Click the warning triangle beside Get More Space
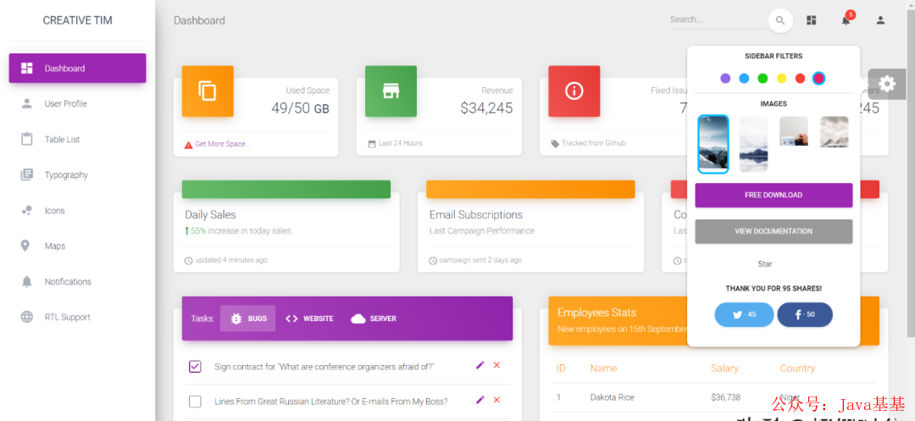Image resolution: width=915 pixels, height=421 pixels. [188, 145]
